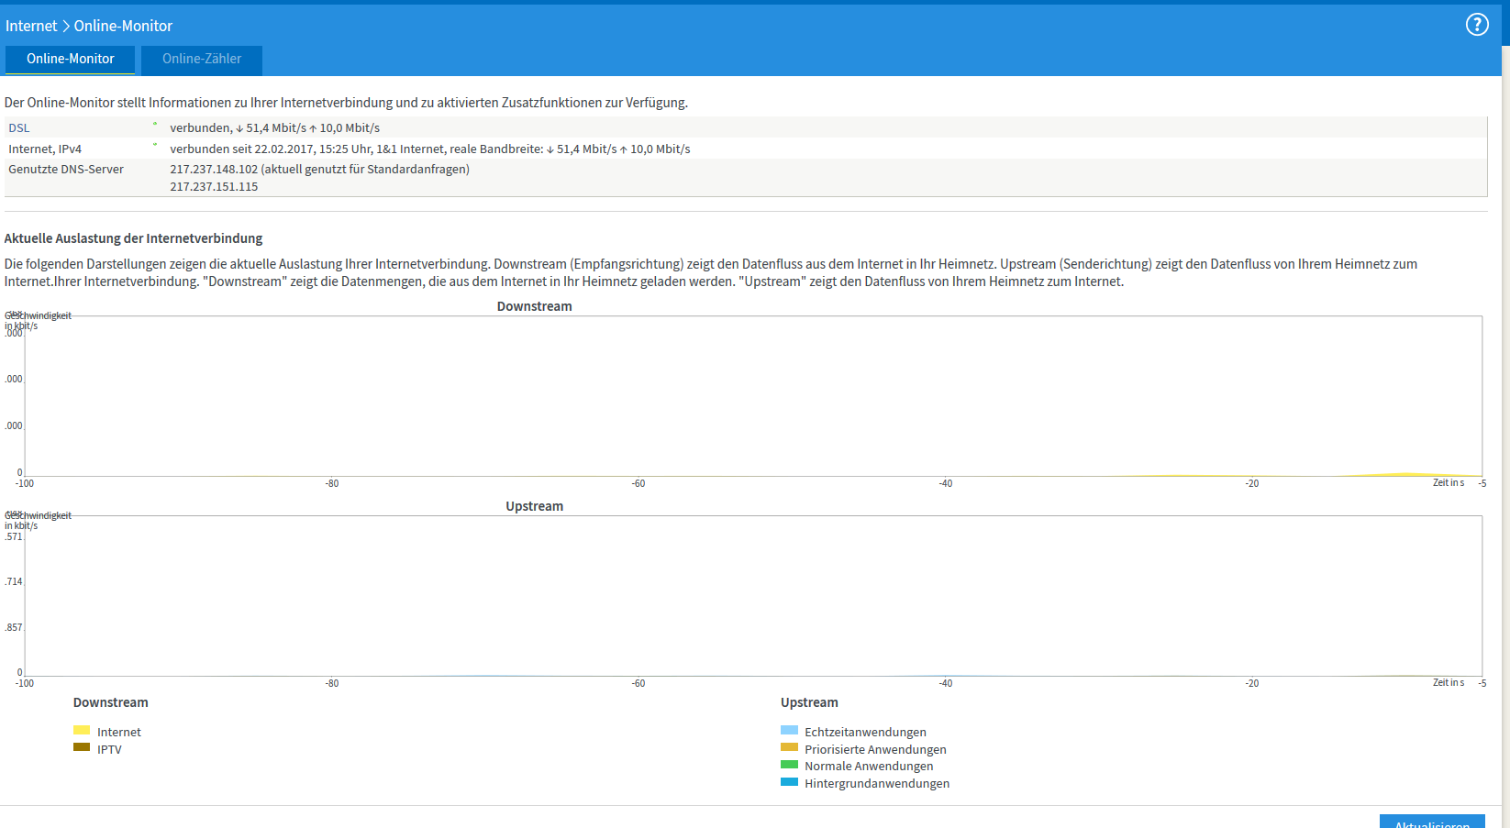
Task: Click the blue Hintergrundanwendungen swatch
Action: tap(789, 782)
